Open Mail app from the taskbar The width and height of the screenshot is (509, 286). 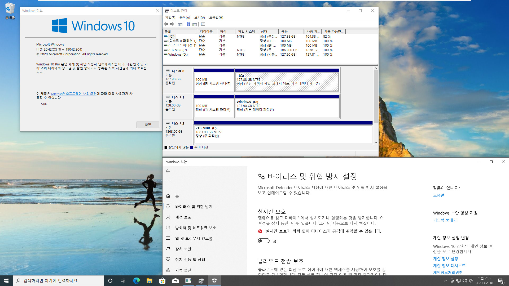(x=175, y=281)
